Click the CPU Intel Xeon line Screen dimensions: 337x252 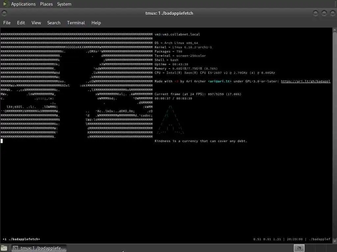tap(215, 73)
